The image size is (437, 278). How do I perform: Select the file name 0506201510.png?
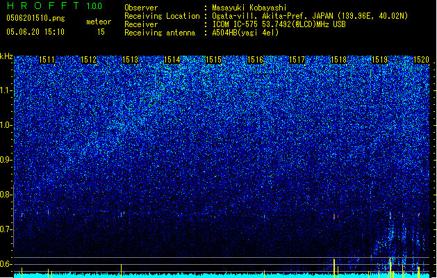coord(35,18)
